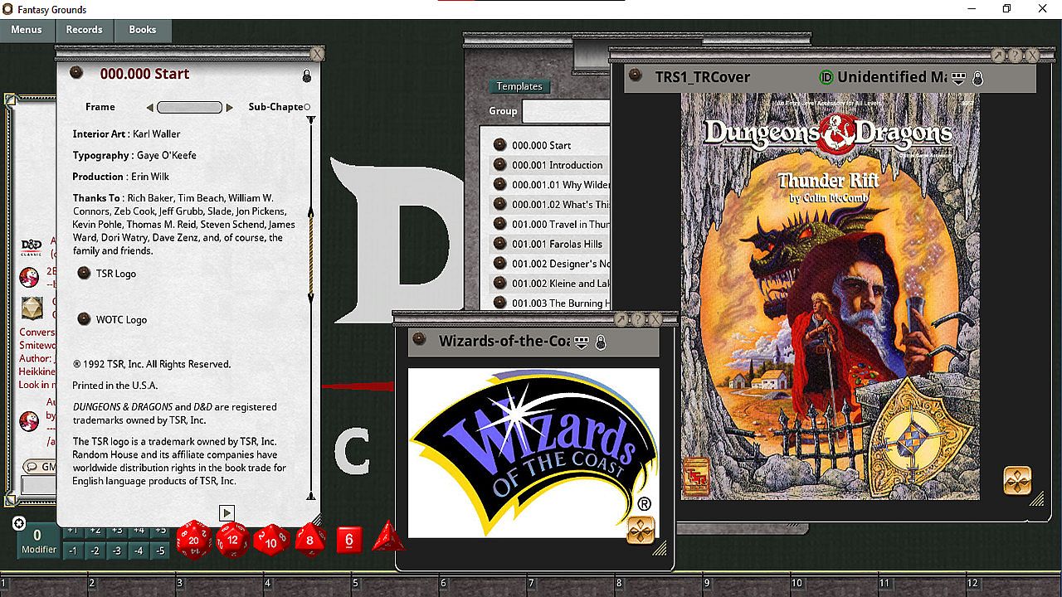Click the help icon on Wizards-of-the-Coast window

click(638, 319)
